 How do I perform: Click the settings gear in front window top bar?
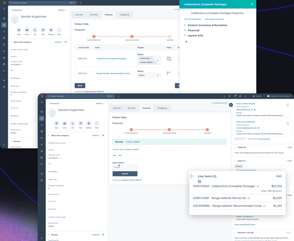[x=240, y=96]
